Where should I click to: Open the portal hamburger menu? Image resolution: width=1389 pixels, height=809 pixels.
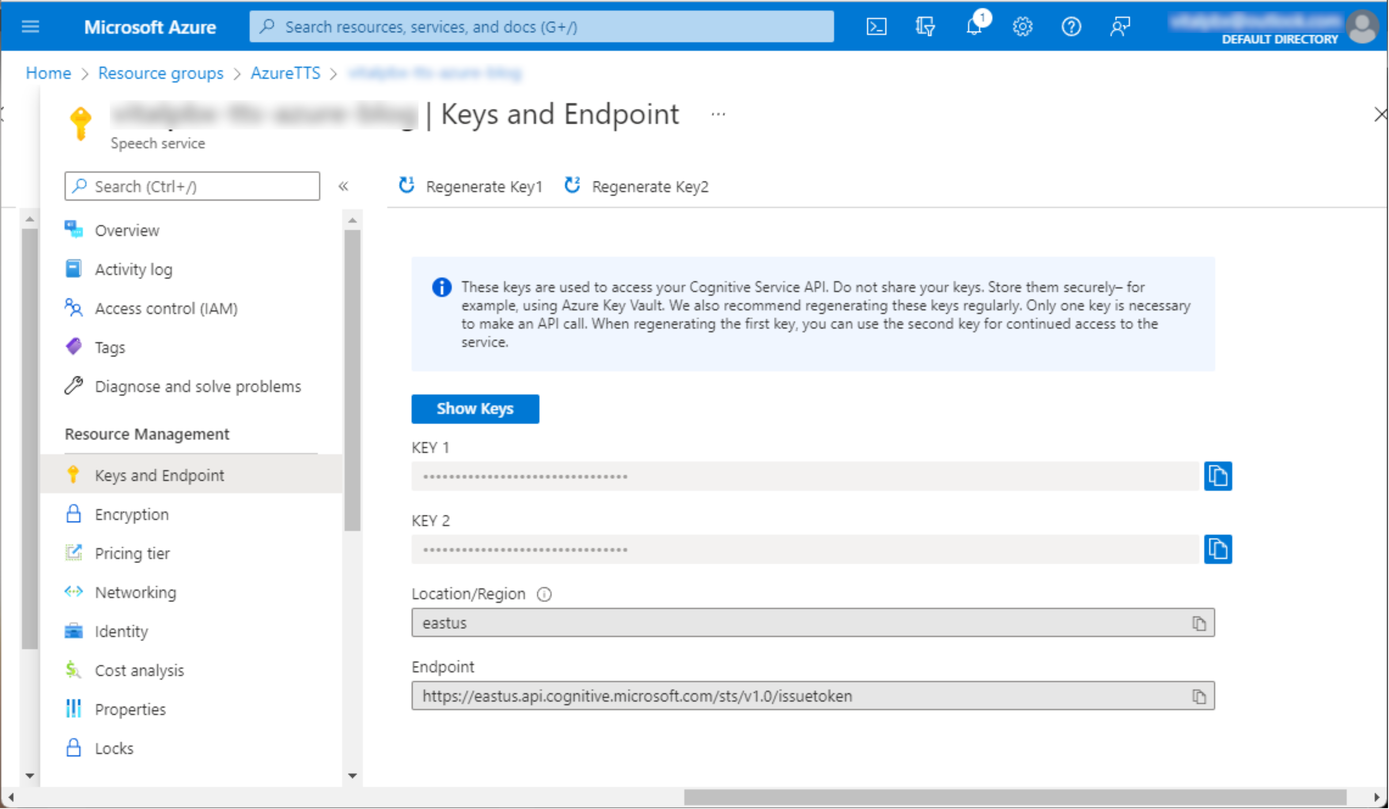click(x=30, y=27)
